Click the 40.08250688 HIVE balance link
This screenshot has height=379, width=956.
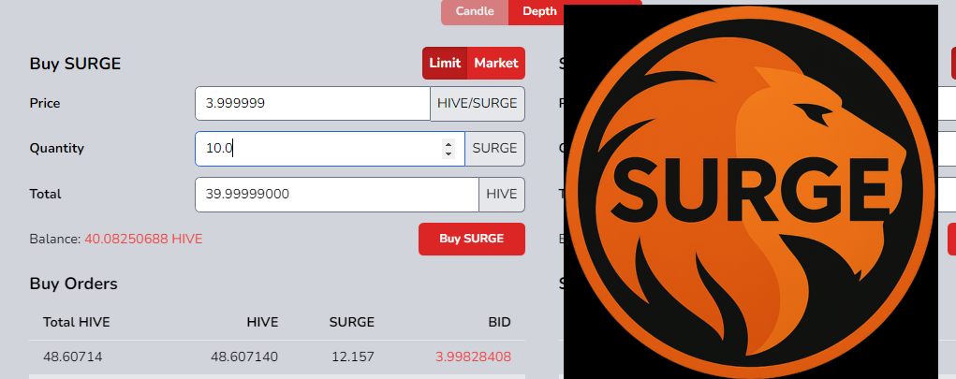click(143, 239)
